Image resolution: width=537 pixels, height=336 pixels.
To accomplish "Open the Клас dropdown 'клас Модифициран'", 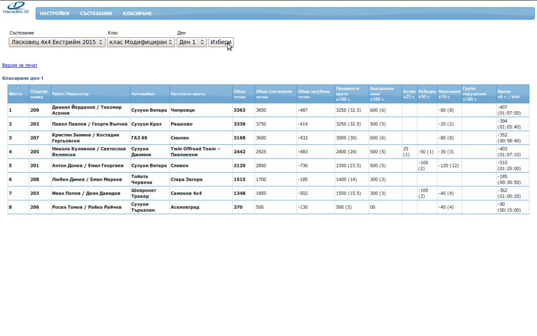I will pyautogui.click(x=141, y=42).
